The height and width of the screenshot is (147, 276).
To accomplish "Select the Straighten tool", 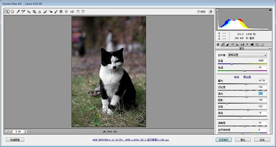I will pos(40,12).
